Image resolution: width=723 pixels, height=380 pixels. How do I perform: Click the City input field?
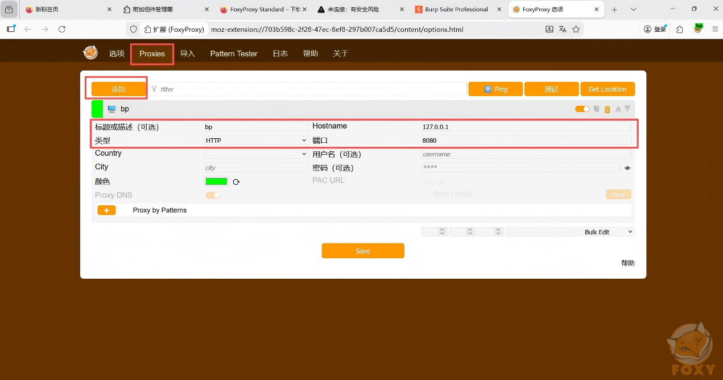coord(256,168)
